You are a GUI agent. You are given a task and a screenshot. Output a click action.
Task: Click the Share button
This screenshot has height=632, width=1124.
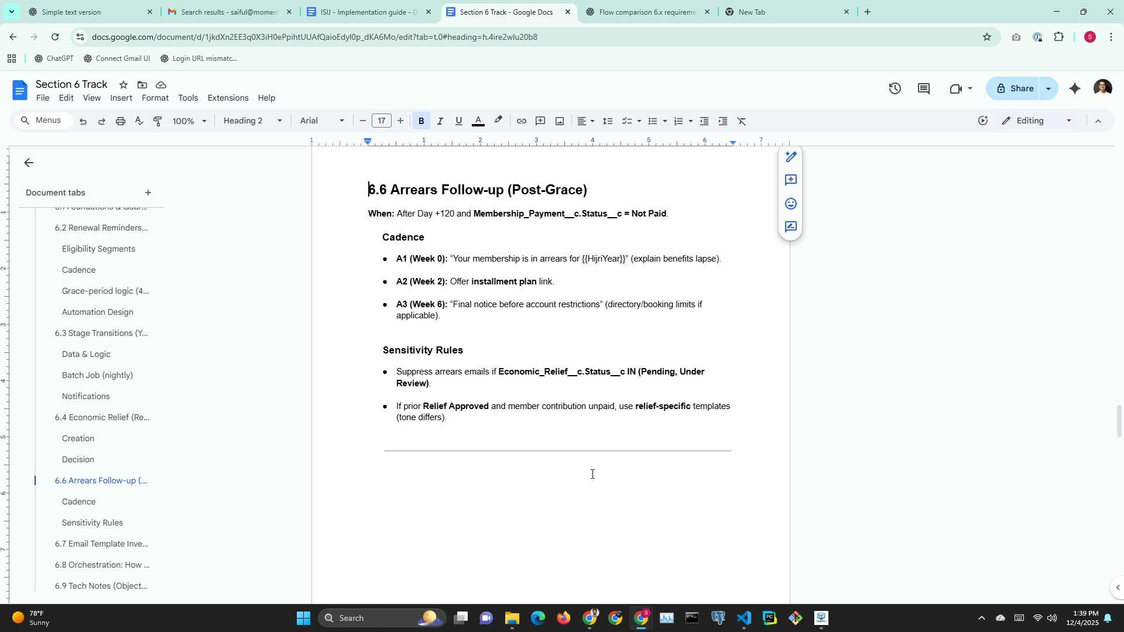pyautogui.click(x=1015, y=89)
